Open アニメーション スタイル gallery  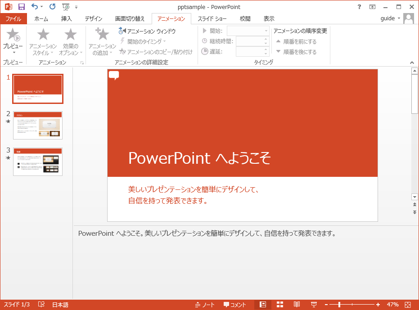[x=43, y=42]
